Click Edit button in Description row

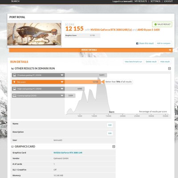(x=110, y=133)
